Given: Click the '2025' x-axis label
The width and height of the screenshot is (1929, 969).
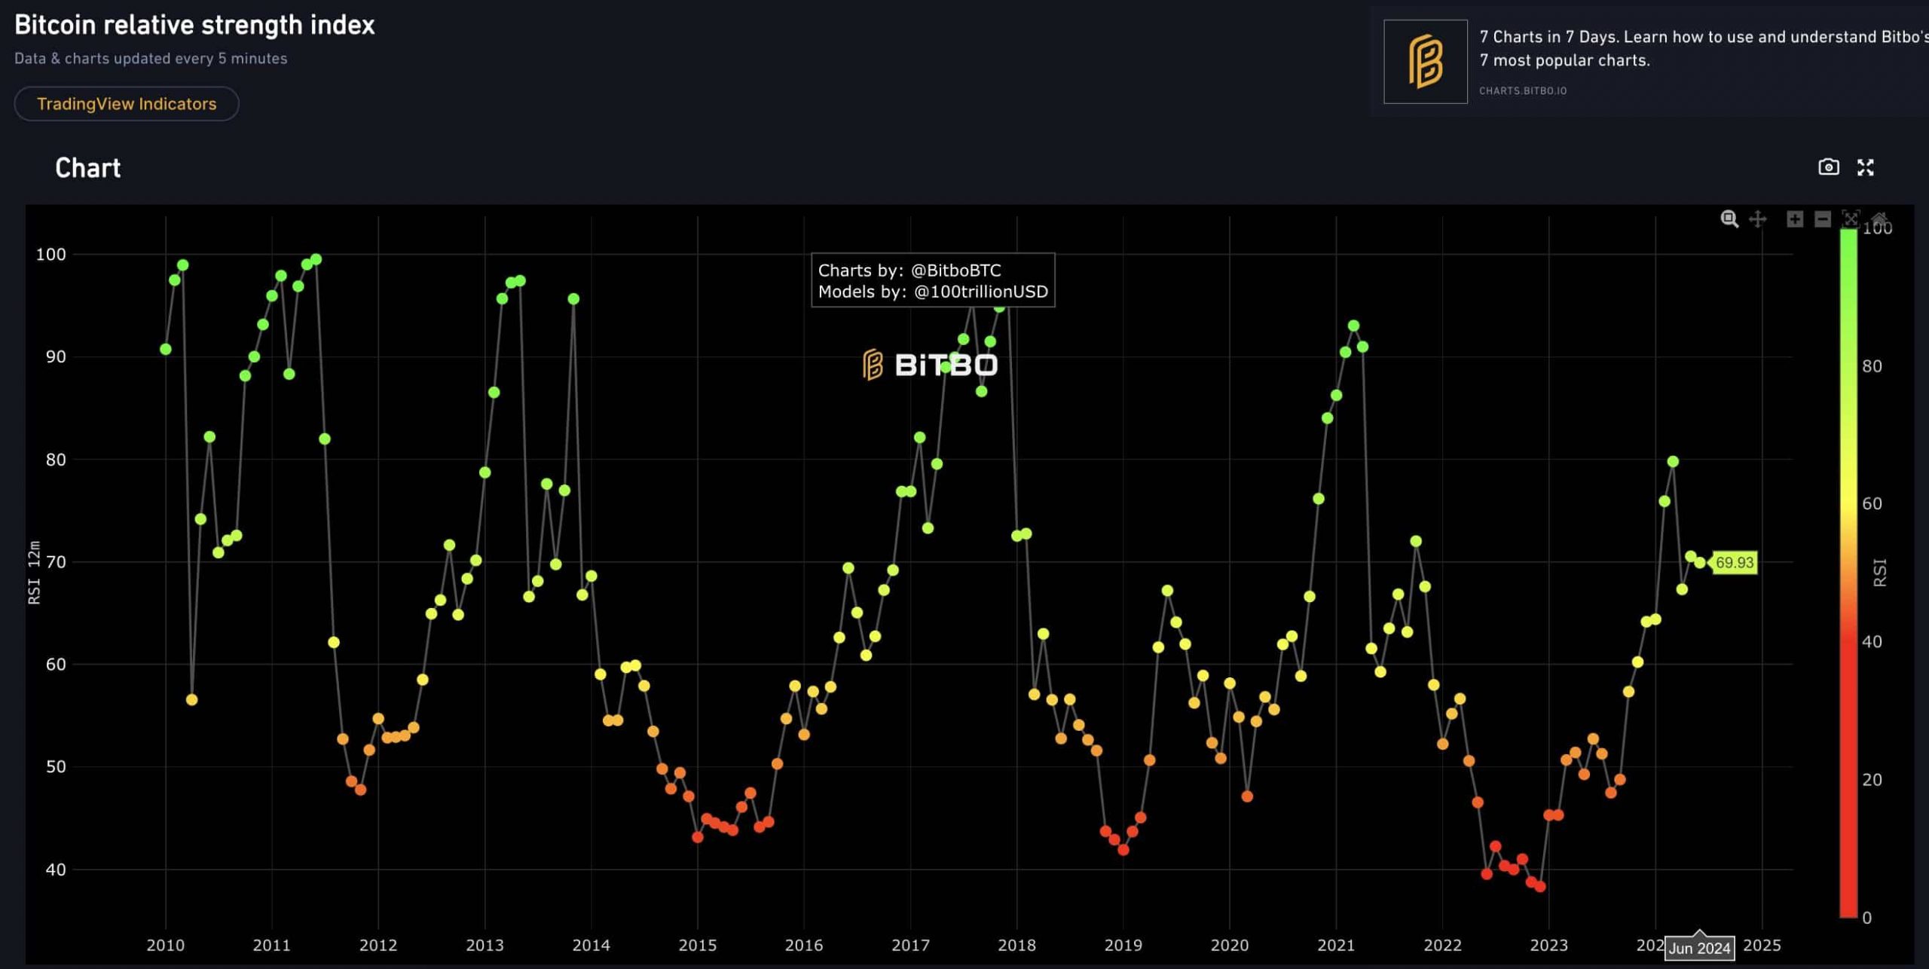Looking at the screenshot, I should (x=1762, y=945).
